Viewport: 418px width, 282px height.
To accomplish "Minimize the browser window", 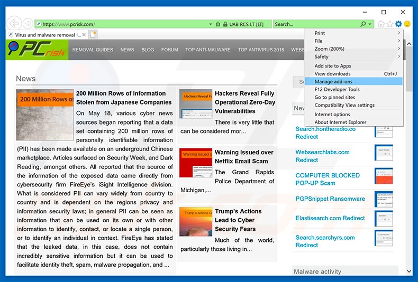I will (x=365, y=12).
